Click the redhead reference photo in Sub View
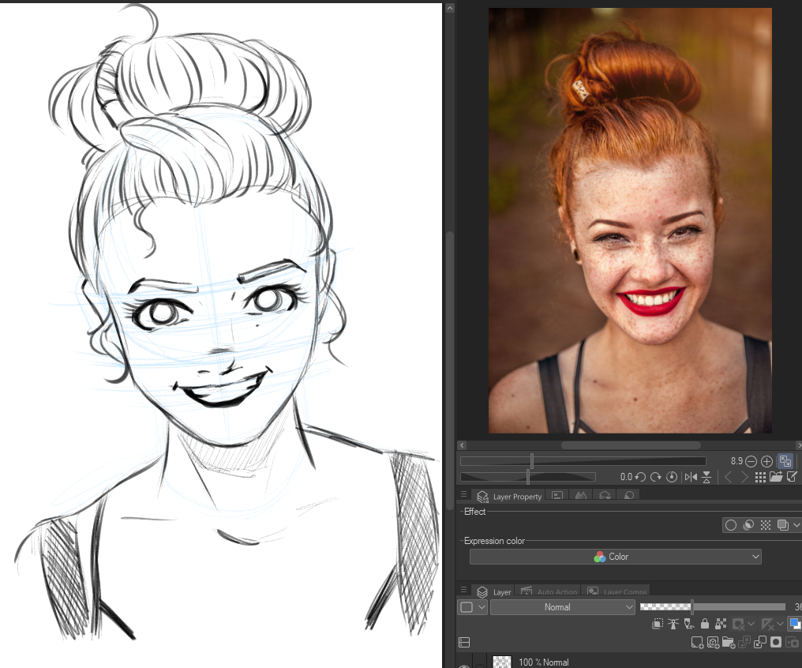 click(x=629, y=220)
